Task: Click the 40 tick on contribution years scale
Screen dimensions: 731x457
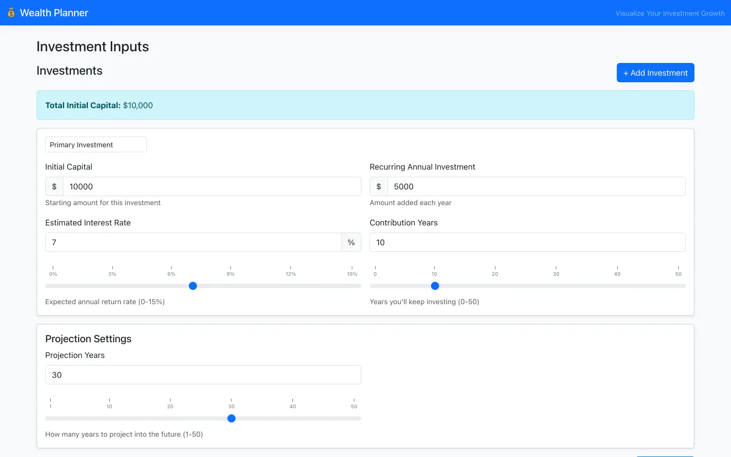Action: tap(617, 274)
